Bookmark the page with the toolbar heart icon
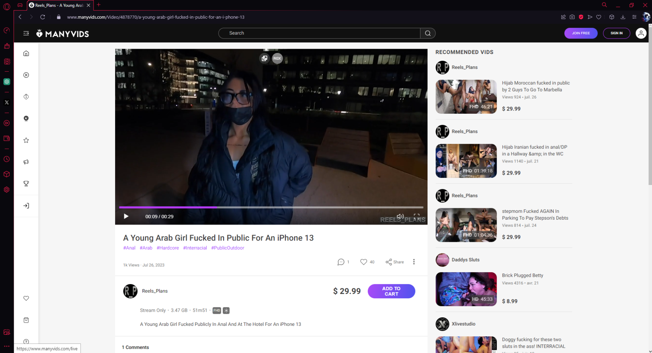 pos(599,17)
